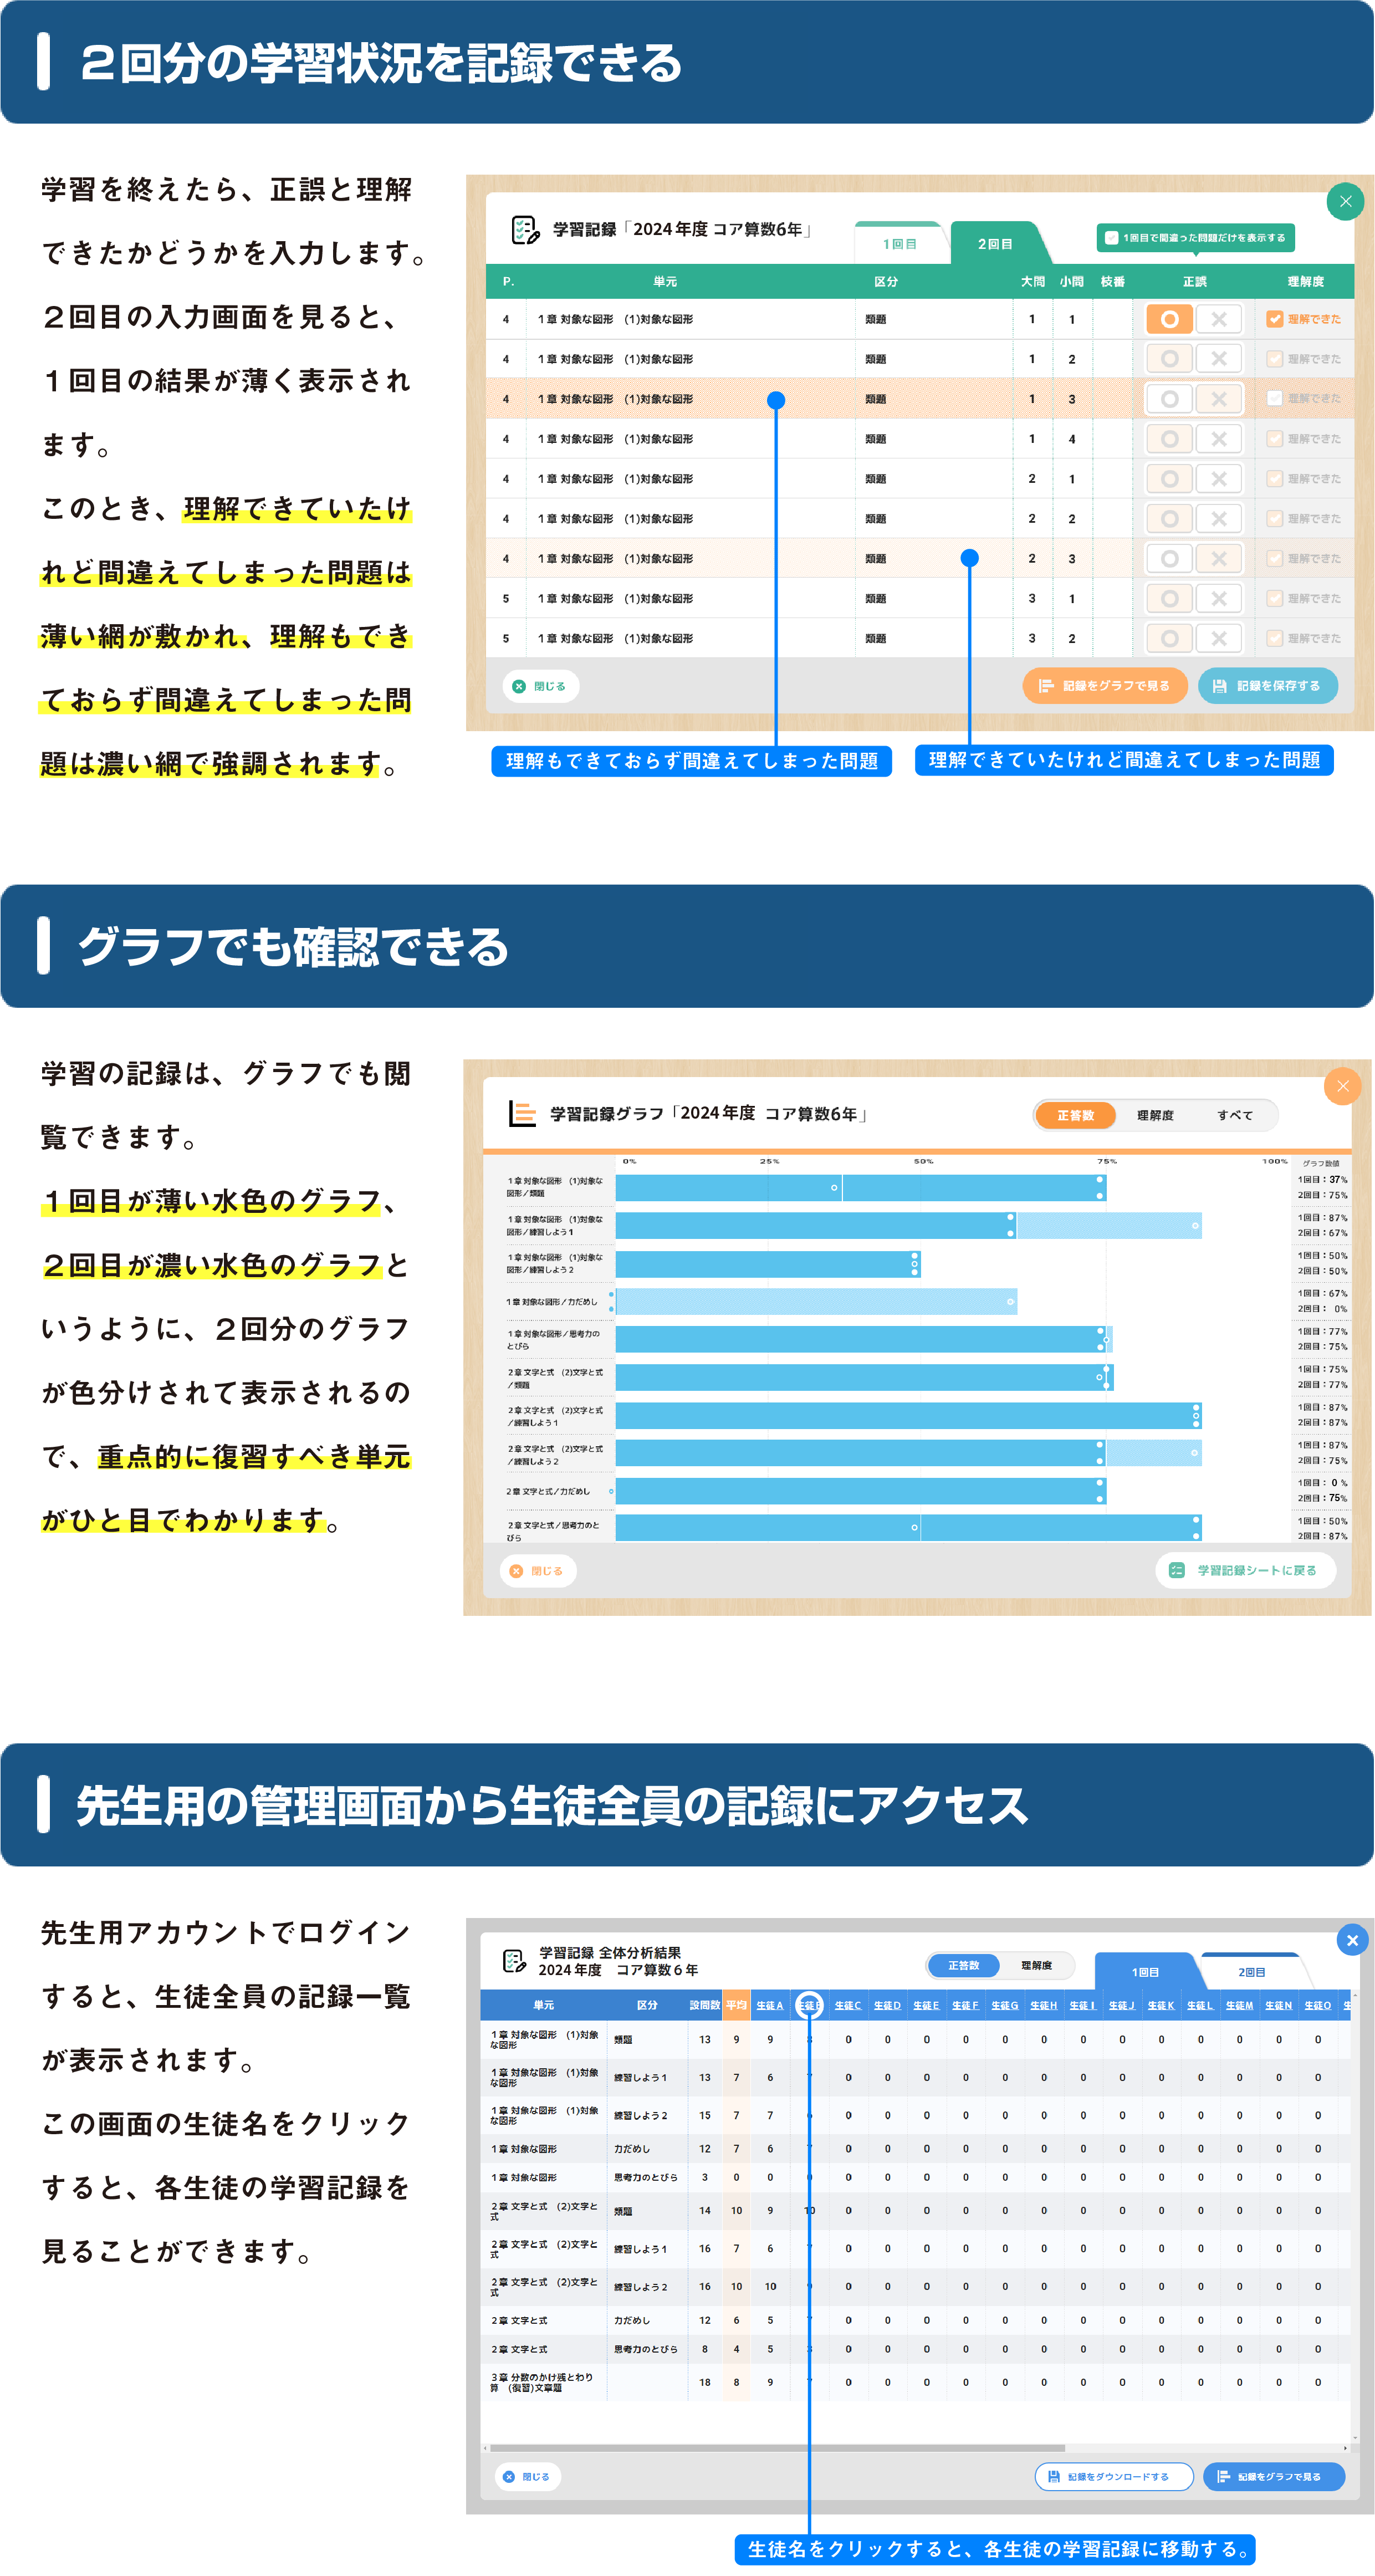1375x2576 pixels.
Task: Click 学習記録シートに戻る button
Action: coord(1245,1570)
